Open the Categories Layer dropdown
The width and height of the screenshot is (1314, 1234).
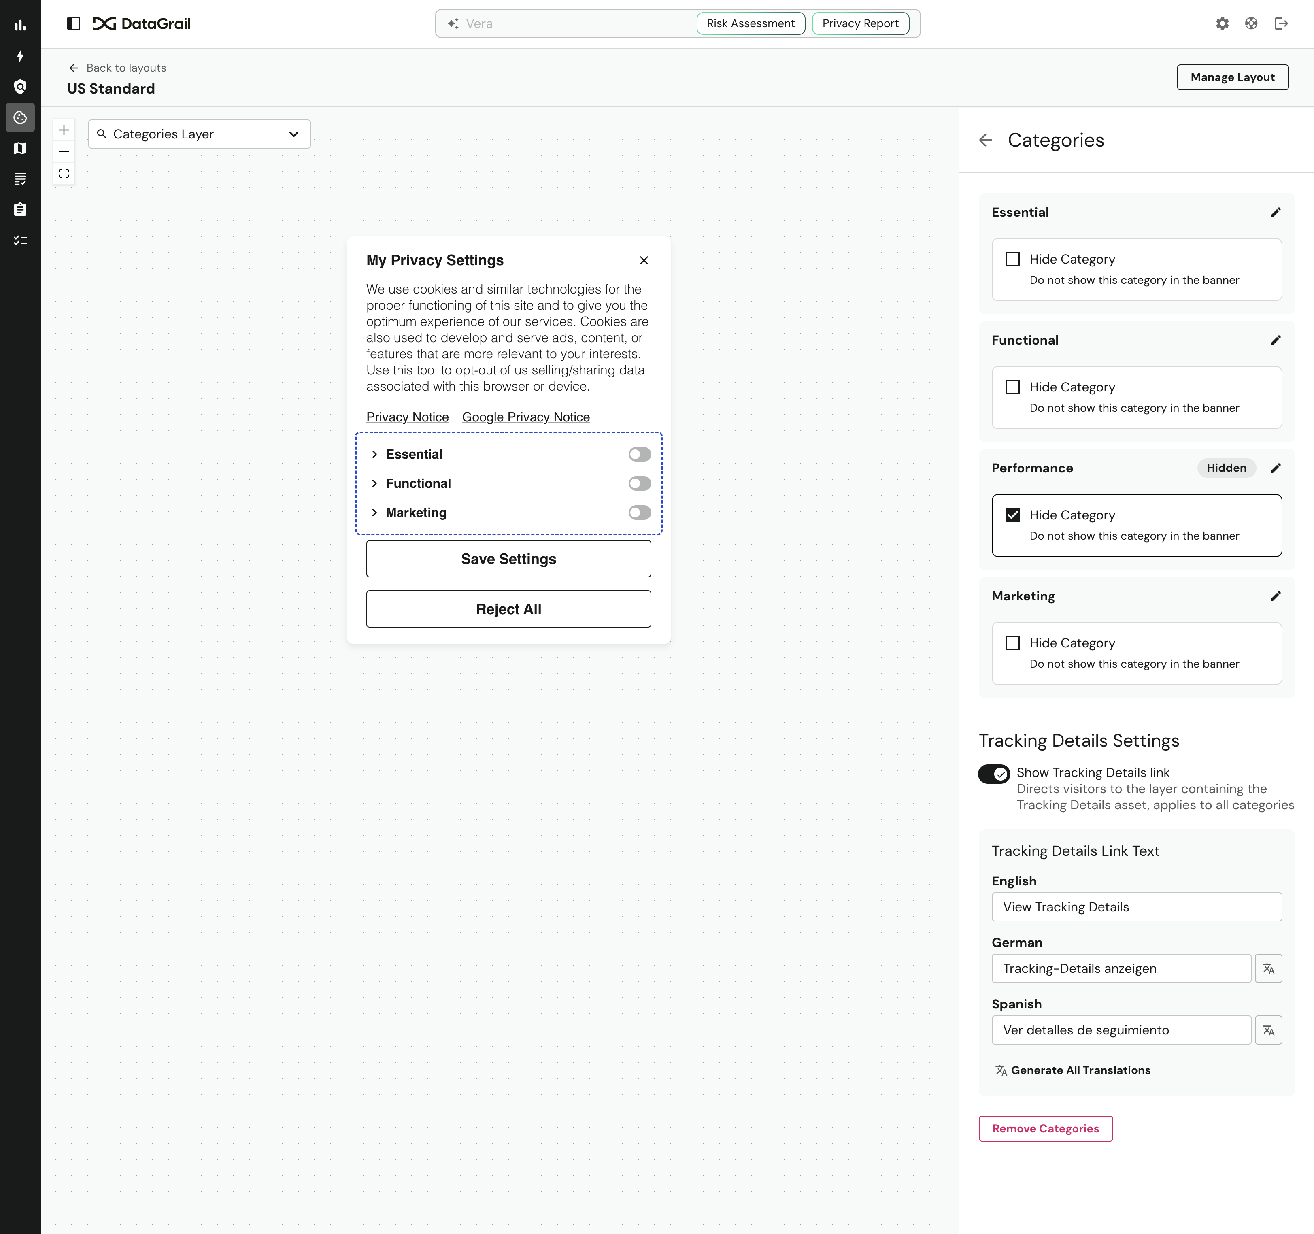199,134
